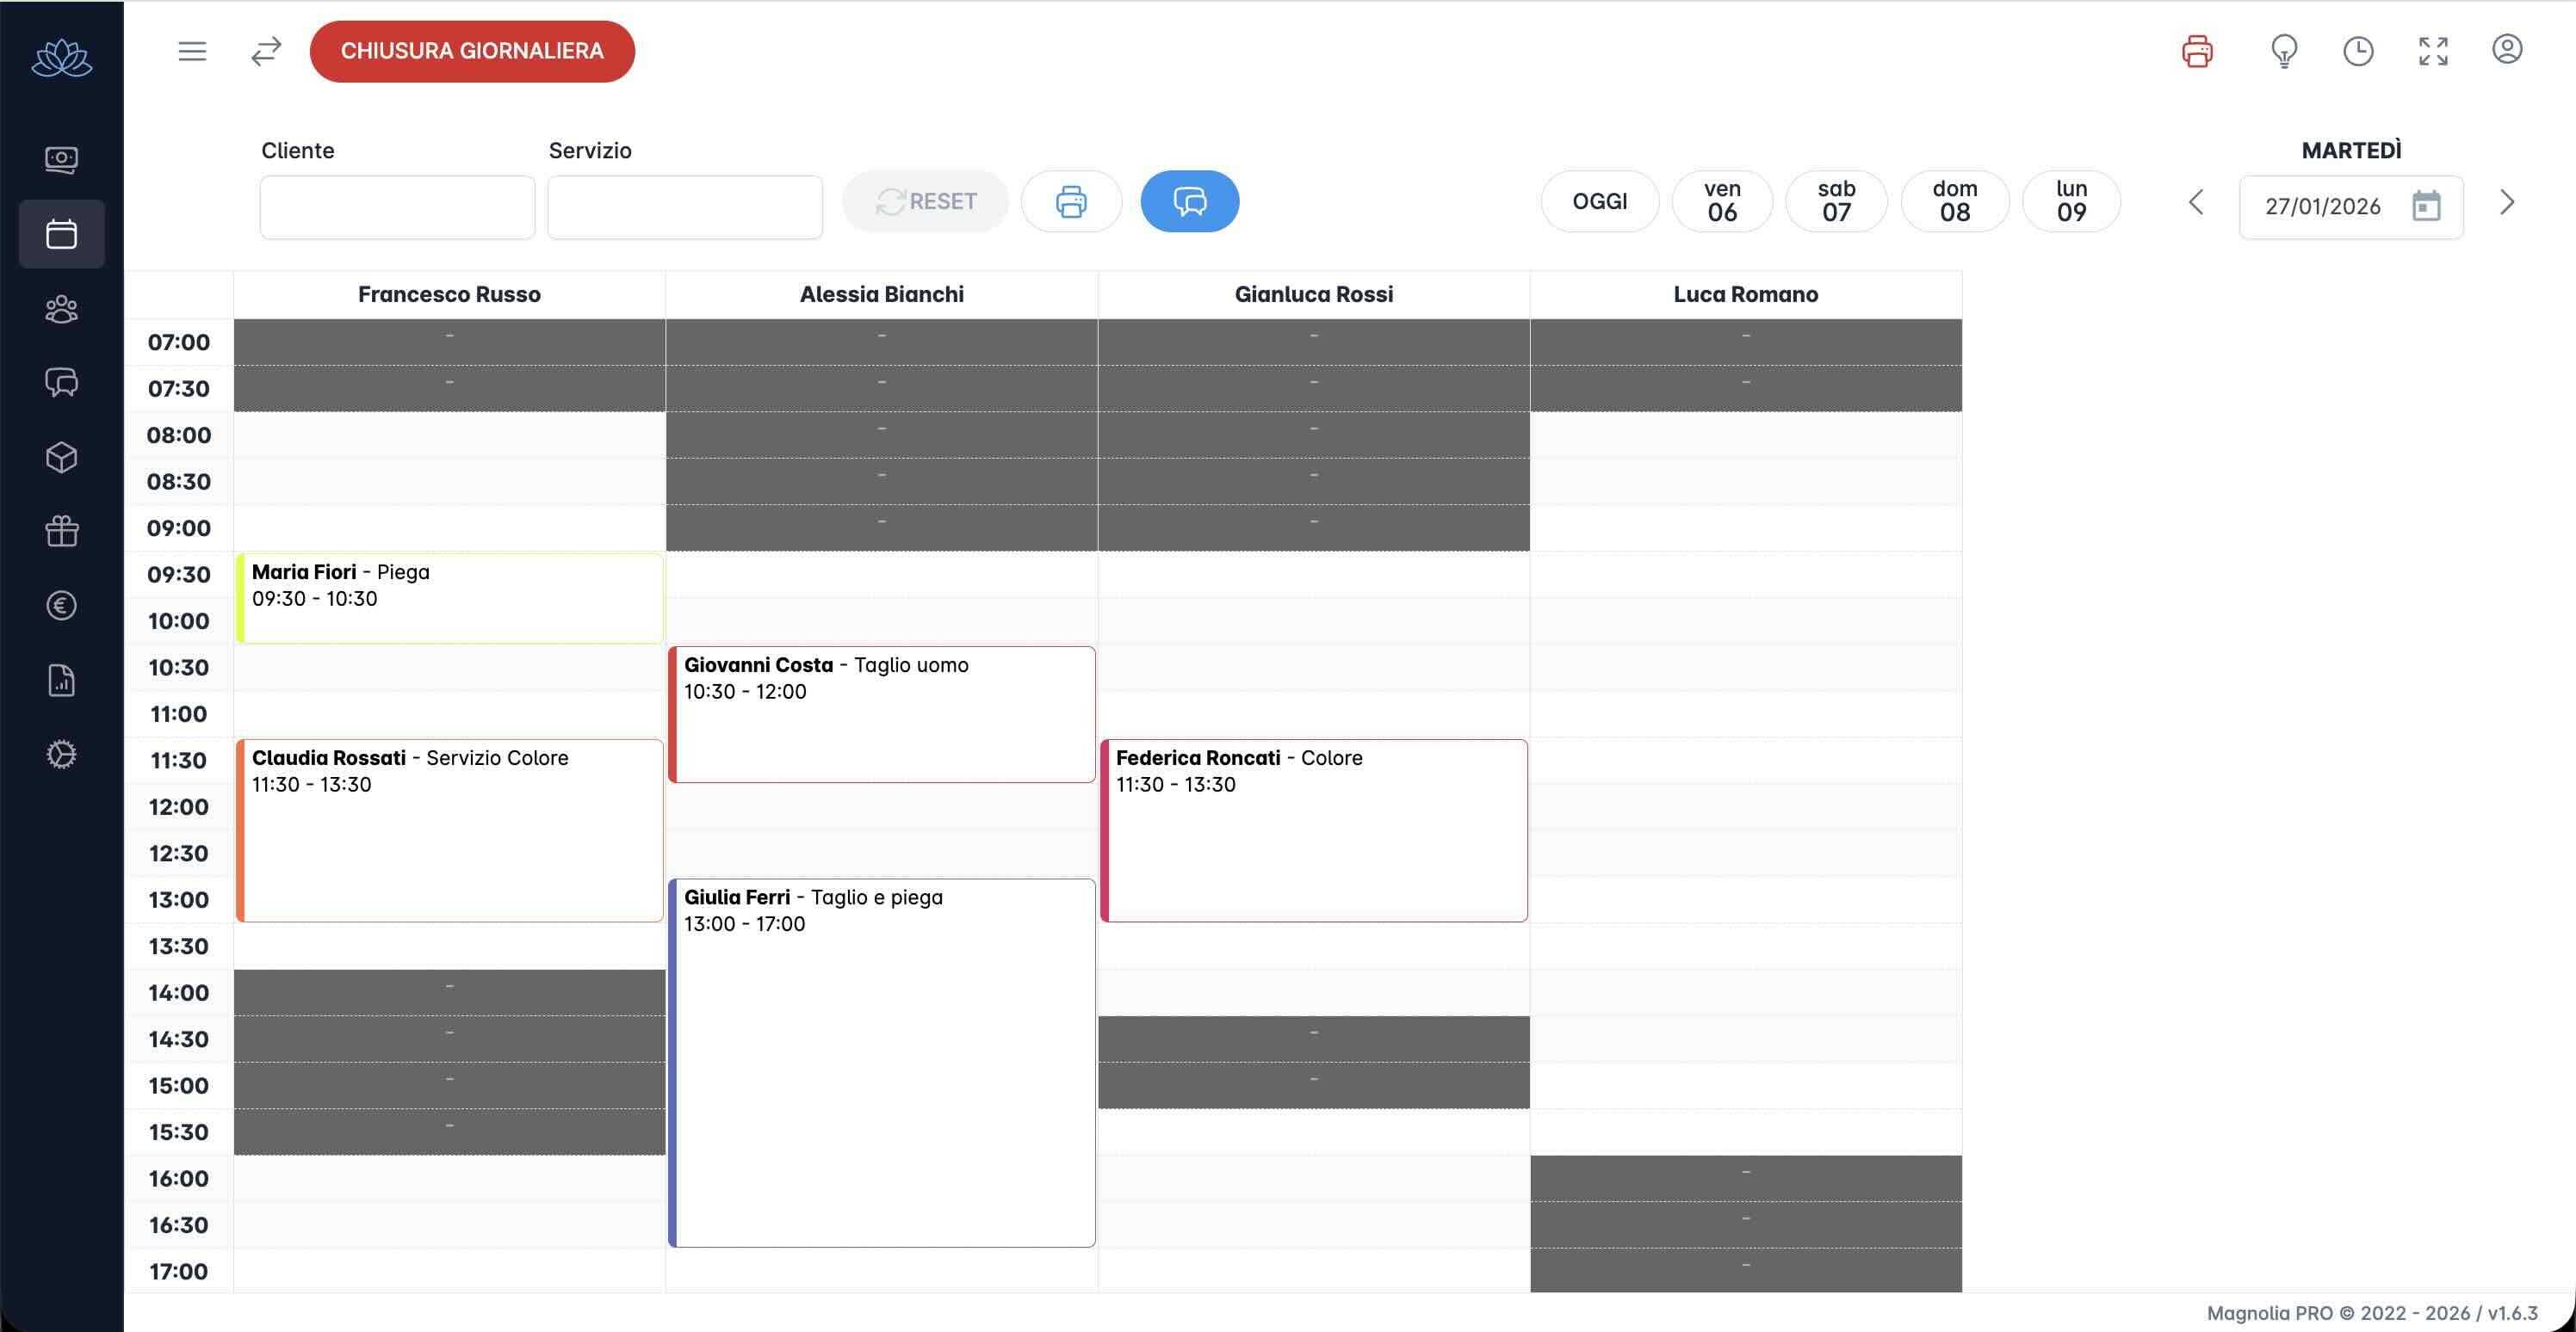Select the sab 07 day tab

(1836, 200)
